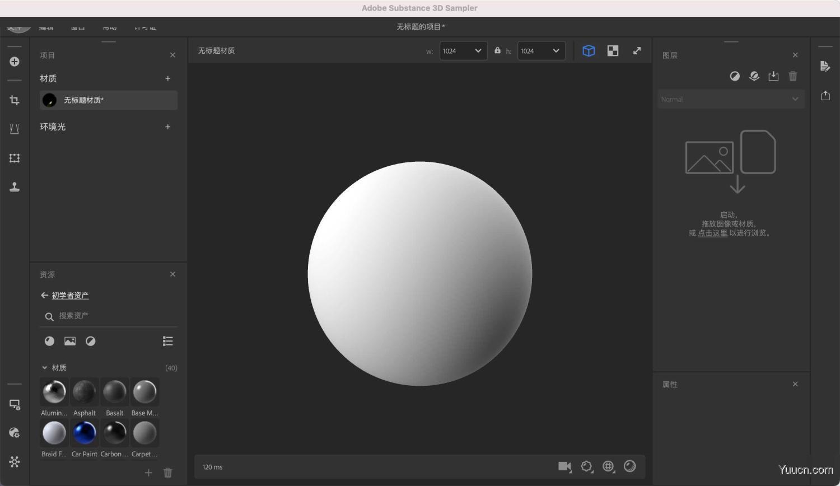840x486 pixels.
Task: Open the Normal blend mode dropdown
Action: click(x=730, y=99)
